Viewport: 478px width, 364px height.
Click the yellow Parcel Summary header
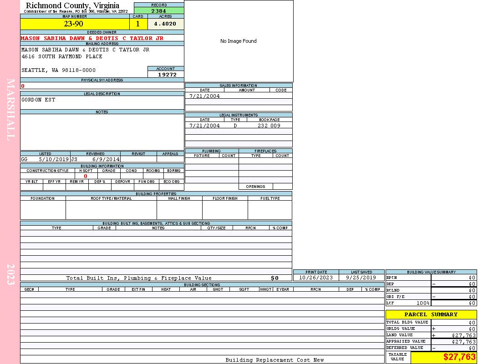(x=431, y=314)
